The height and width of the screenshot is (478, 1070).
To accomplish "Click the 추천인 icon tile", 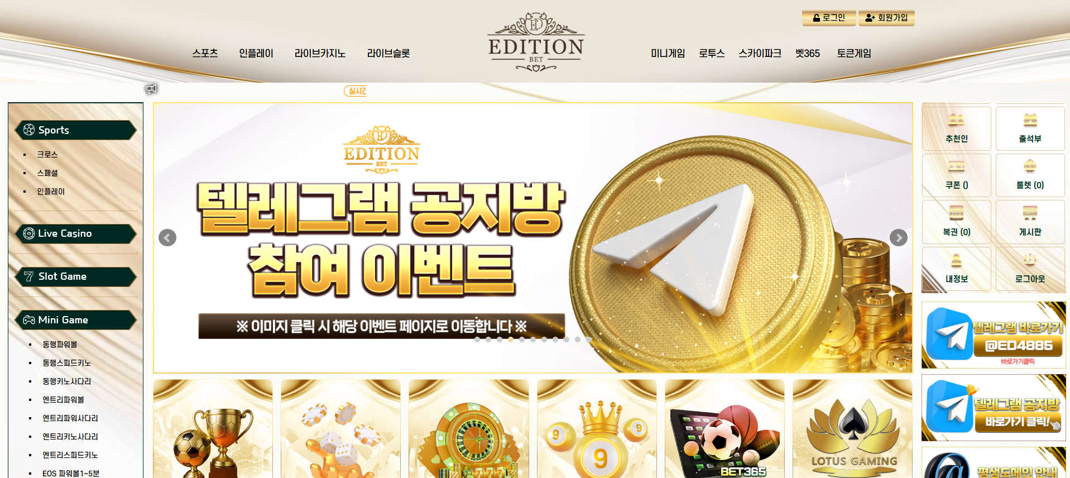I will pos(956,128).
